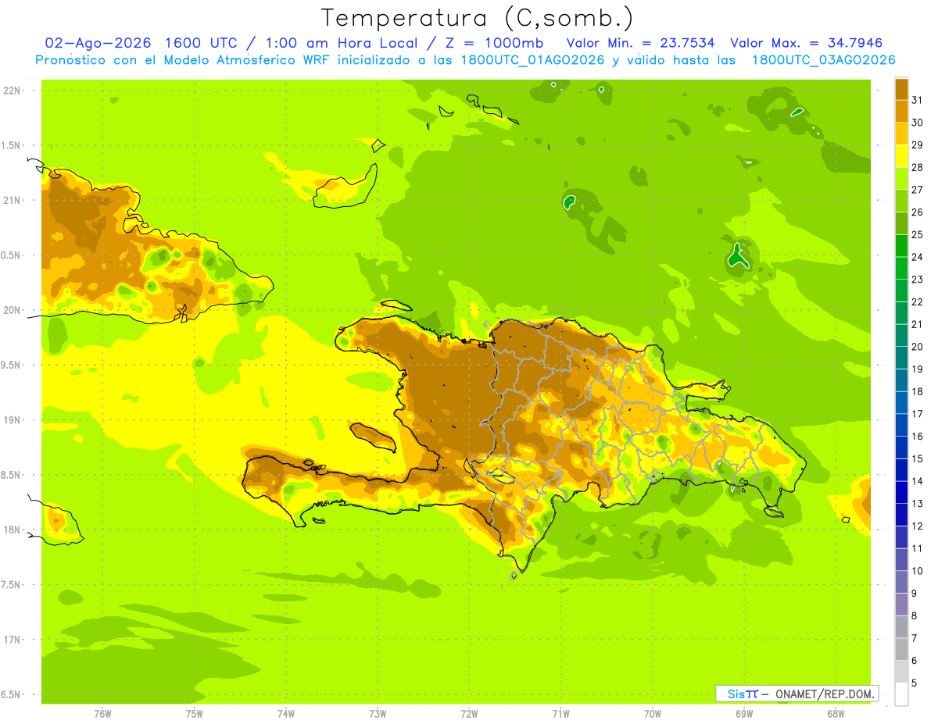Click the legend value "18"

coord(918,391)
